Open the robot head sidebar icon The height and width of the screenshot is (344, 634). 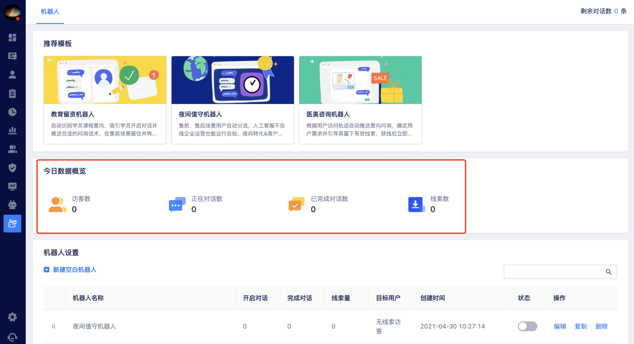tap(12, 205)
